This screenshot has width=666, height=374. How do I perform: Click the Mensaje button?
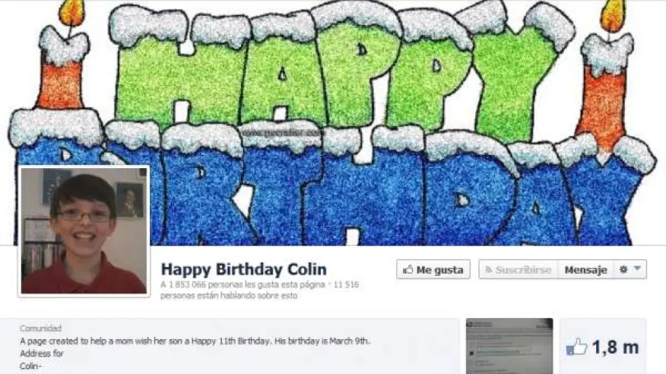click(x=586, y=270)
